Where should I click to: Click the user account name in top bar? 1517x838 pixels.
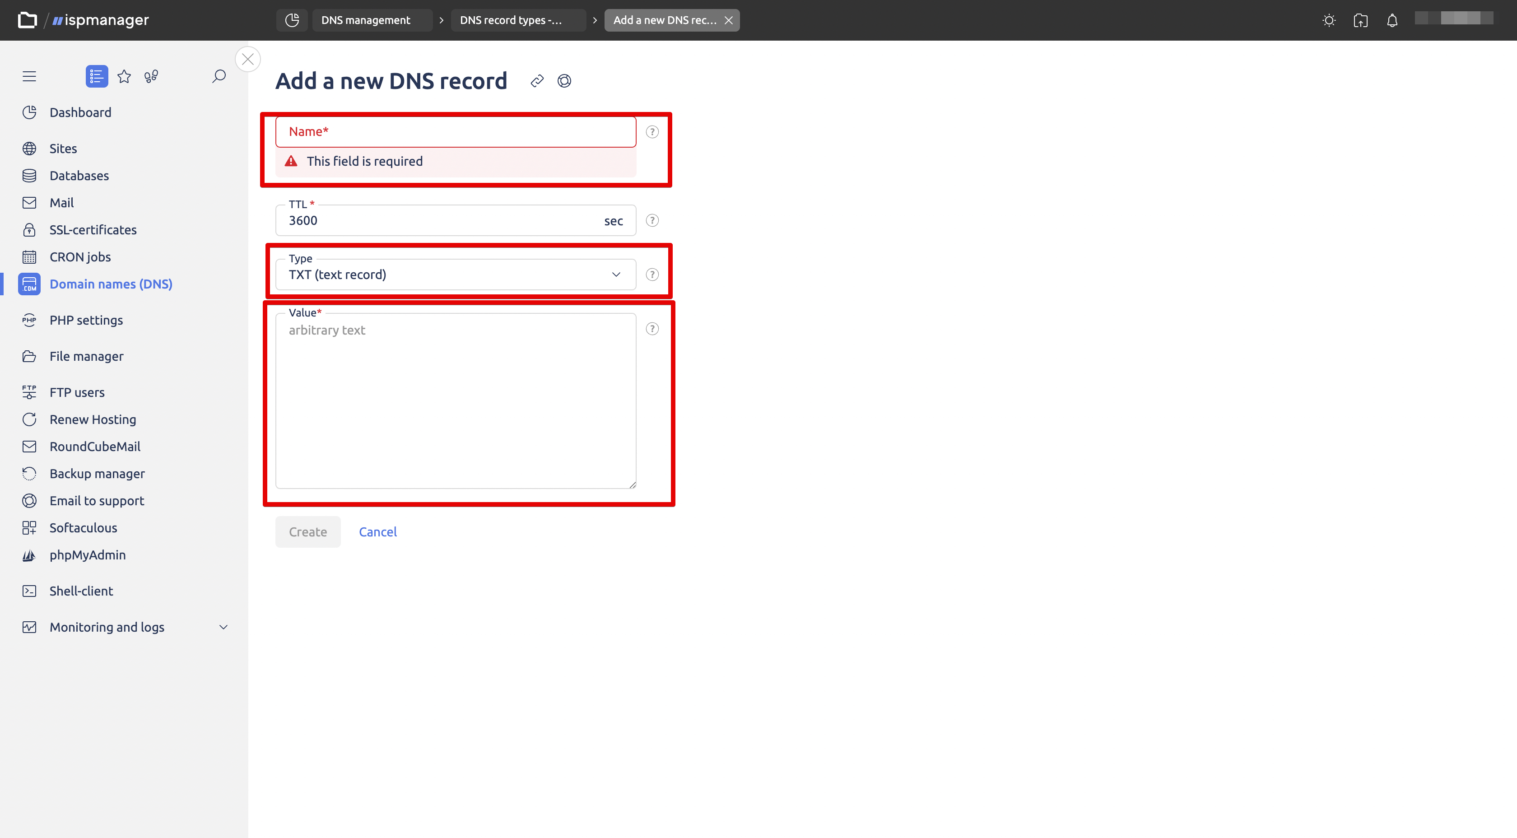(1453, 18)
